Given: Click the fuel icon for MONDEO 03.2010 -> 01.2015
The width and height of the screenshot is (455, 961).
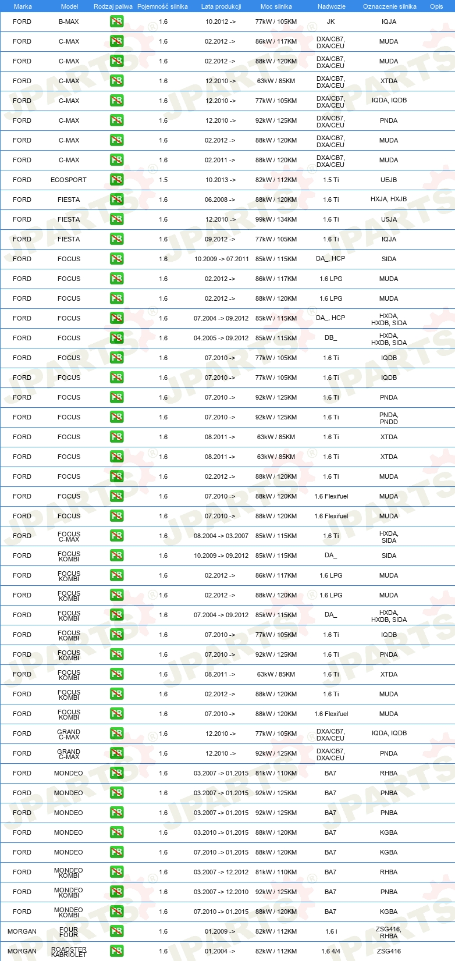Looking at the screenshot, I should coord(116,833).
